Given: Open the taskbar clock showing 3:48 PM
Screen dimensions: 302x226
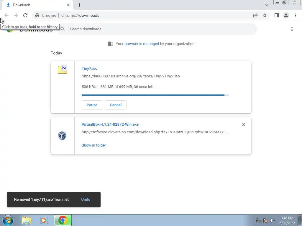Looking at the screenshot, I should 287,220.
